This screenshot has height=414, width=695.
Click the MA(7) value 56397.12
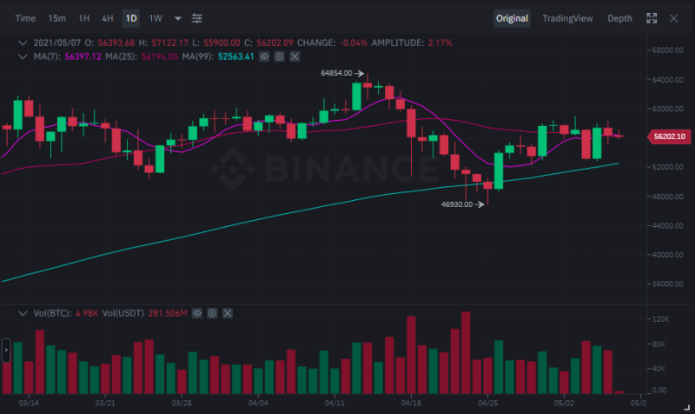tap(83, 57)
